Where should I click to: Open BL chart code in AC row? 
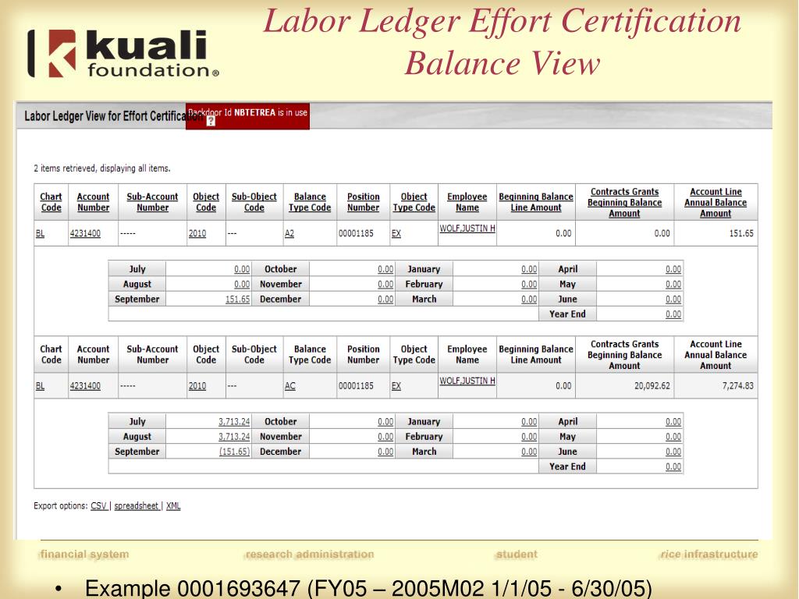tap(41, 386)
